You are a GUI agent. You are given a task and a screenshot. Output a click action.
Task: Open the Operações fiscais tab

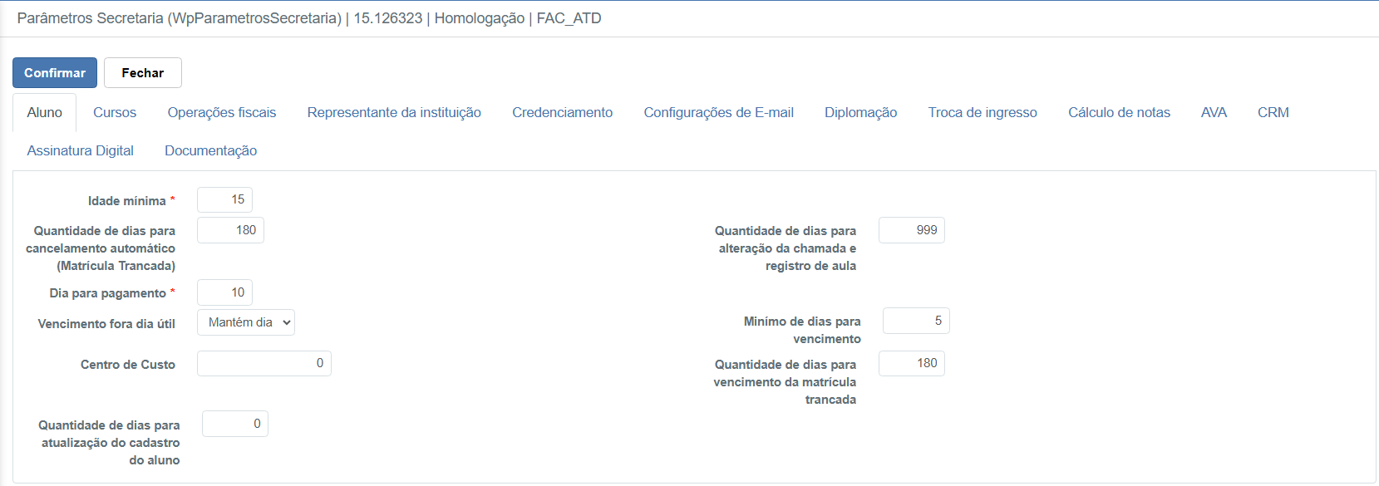point(222,113)
